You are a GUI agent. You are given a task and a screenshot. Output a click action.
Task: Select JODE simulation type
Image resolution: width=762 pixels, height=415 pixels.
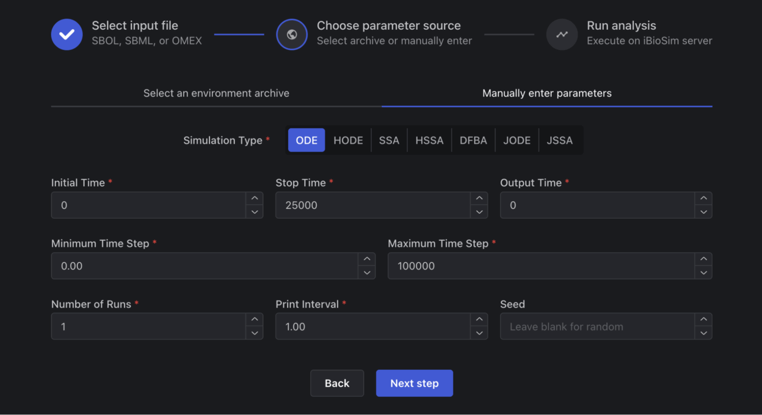point(517,140)
